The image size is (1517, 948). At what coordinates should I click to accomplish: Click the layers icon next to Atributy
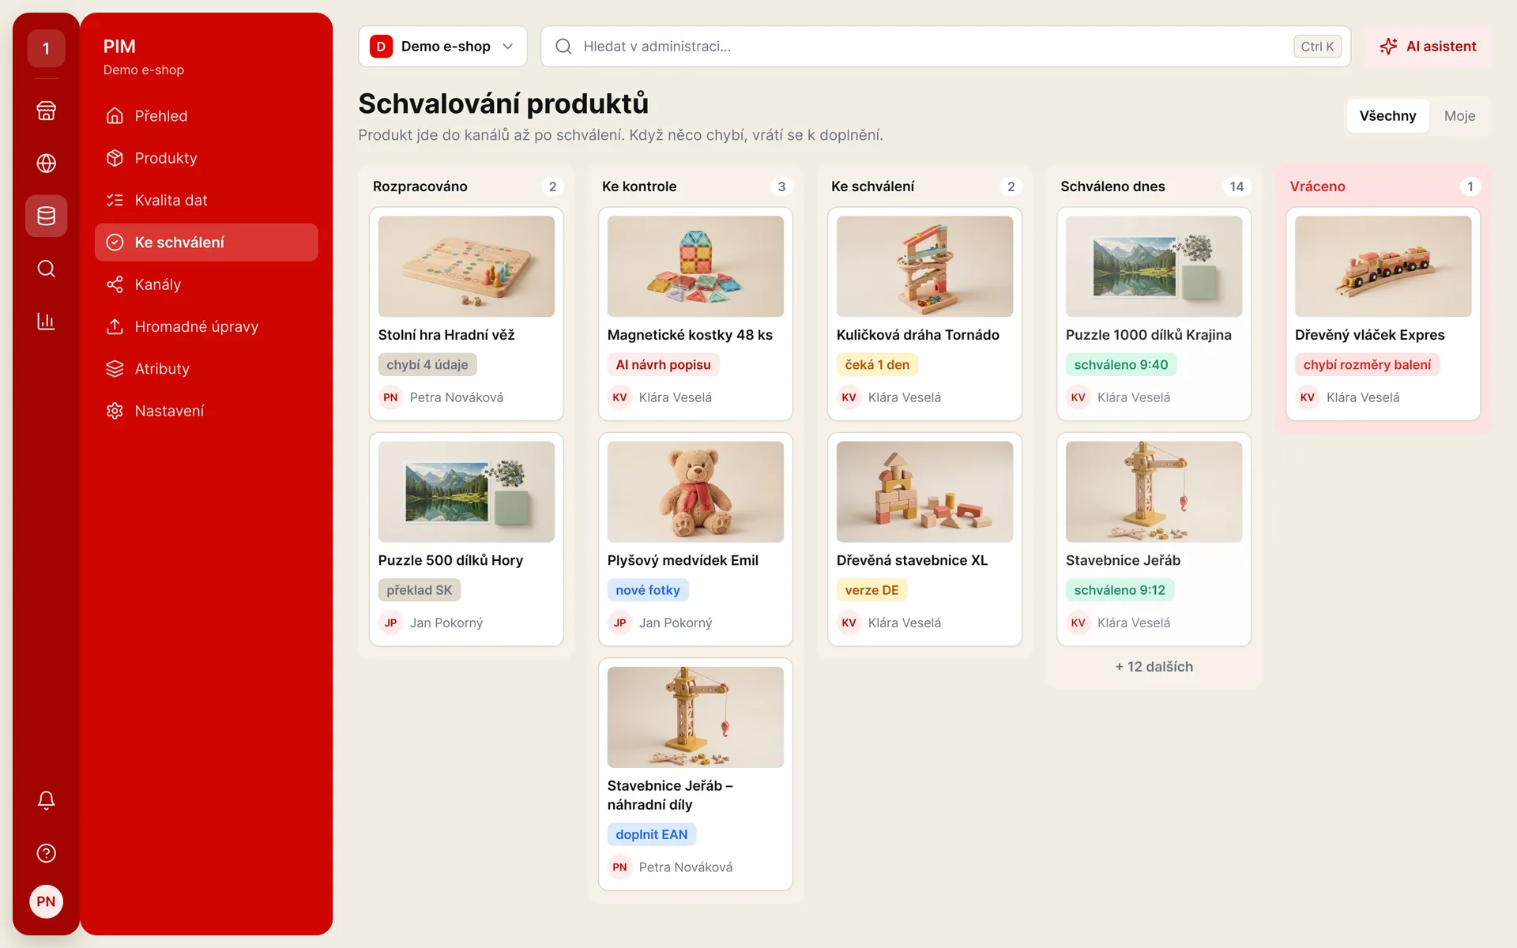pos(115,369)
